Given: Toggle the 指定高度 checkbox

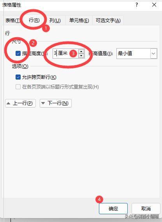Looking at the screenshot, I should tap(18, 54).
